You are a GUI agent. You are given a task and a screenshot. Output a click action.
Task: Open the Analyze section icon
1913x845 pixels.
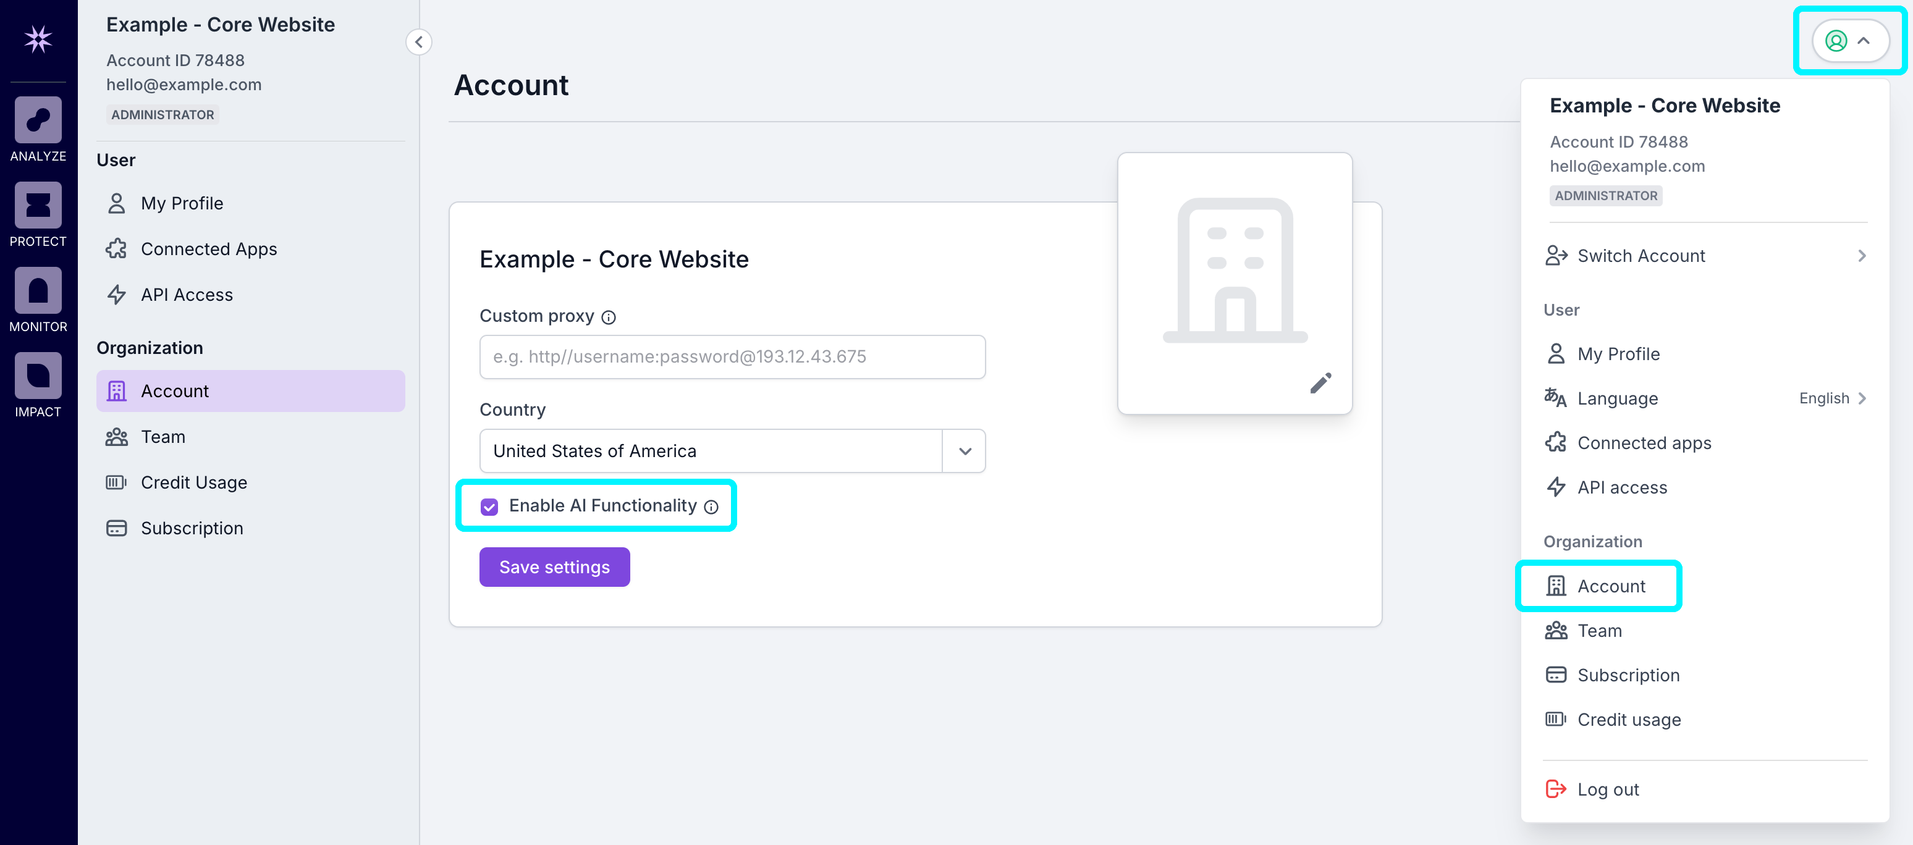click(x=38, y=120)
